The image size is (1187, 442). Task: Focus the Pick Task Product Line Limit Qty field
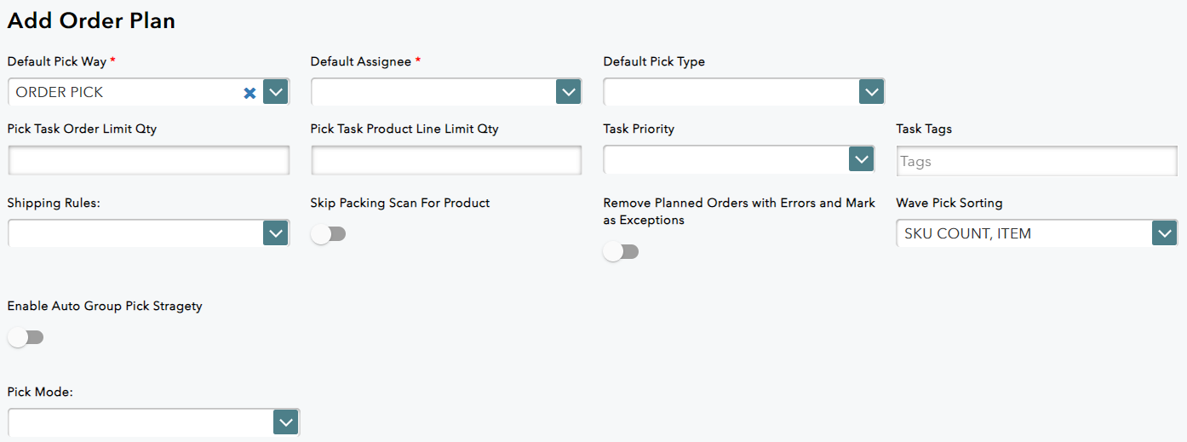pos(446,160)
